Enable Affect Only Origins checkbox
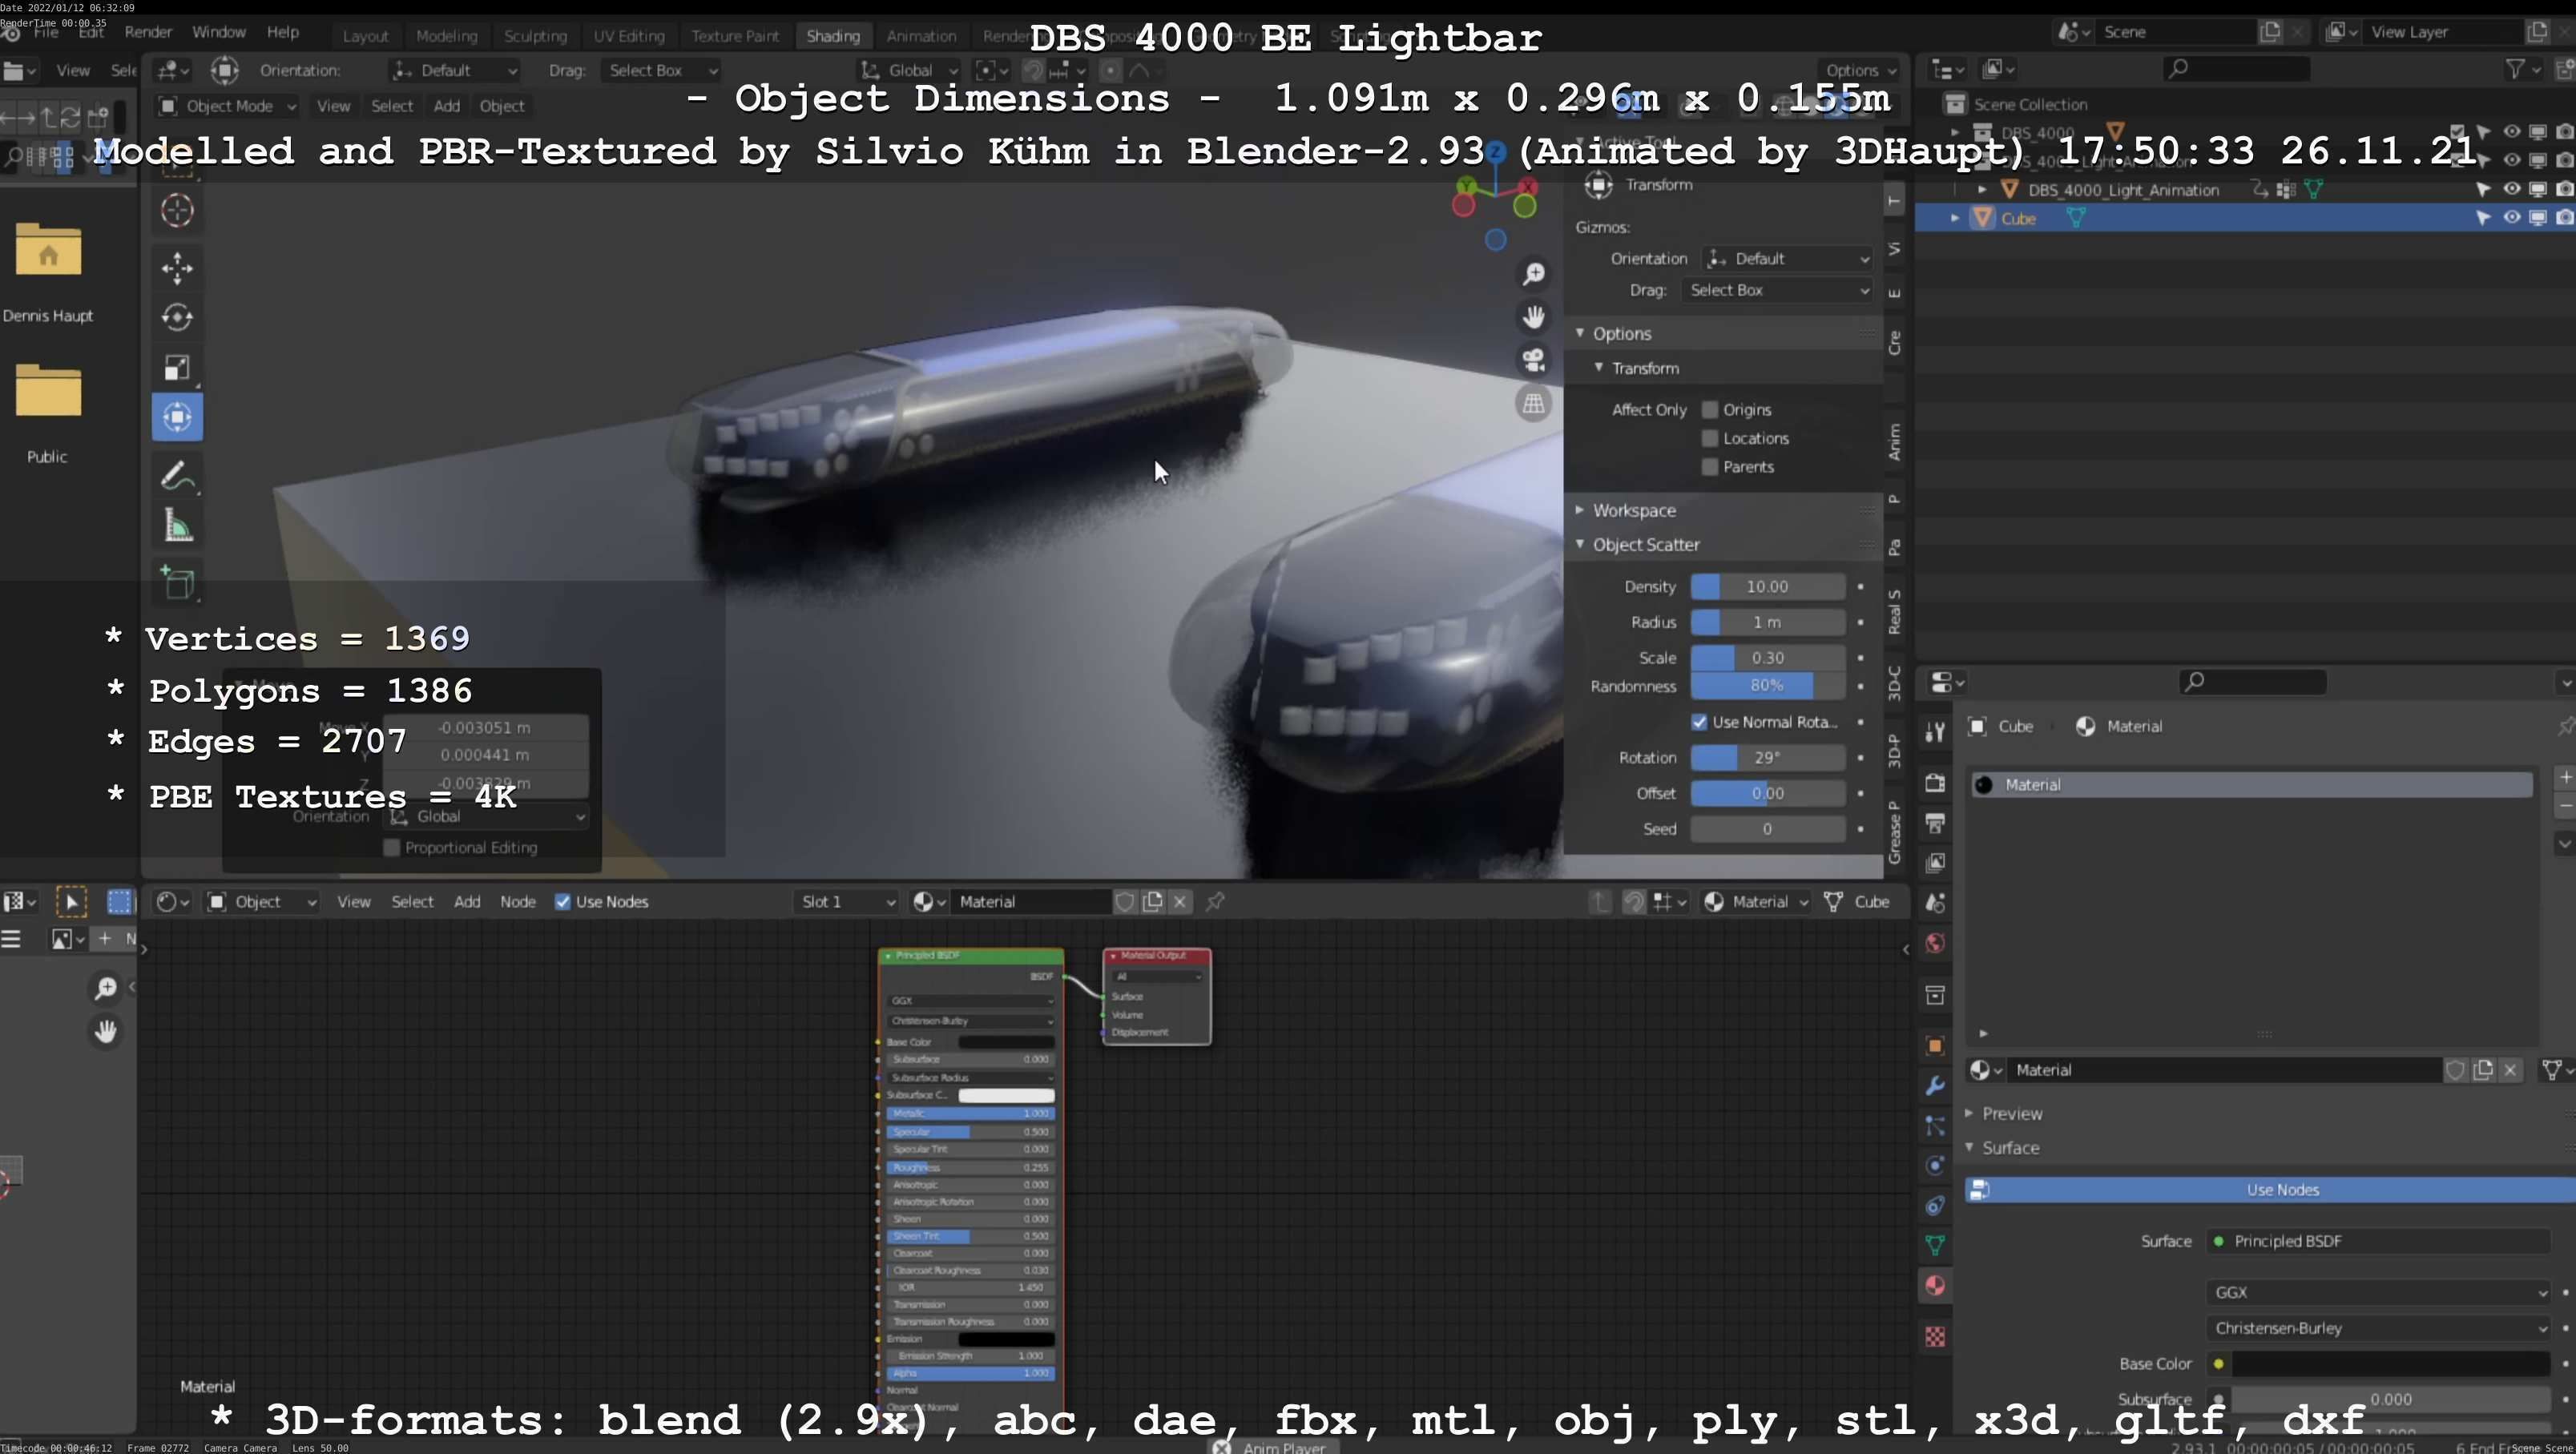 point(1710,409)
